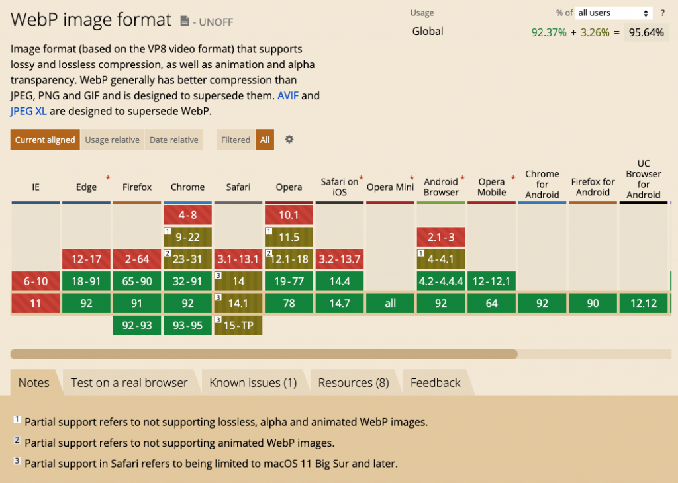Select the IE 11 cell
Viewport: 678px width, 483px height.
(x=36, y=303)
